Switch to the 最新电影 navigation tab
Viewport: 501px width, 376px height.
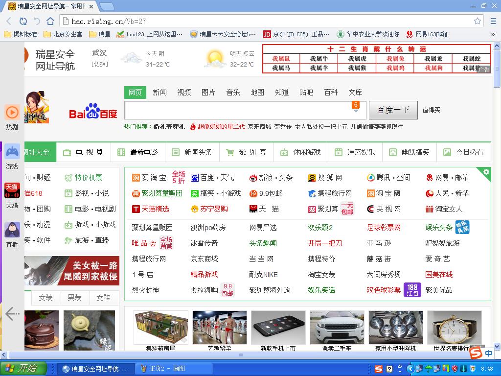138,152
